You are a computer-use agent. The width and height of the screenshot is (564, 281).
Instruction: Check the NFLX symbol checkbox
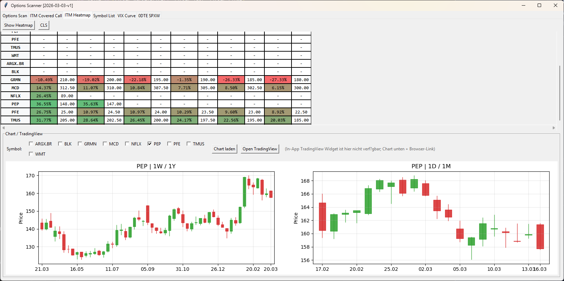127,144
